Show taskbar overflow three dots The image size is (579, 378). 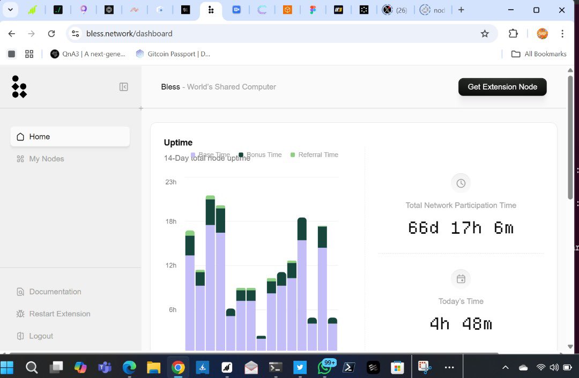(449, 367)
